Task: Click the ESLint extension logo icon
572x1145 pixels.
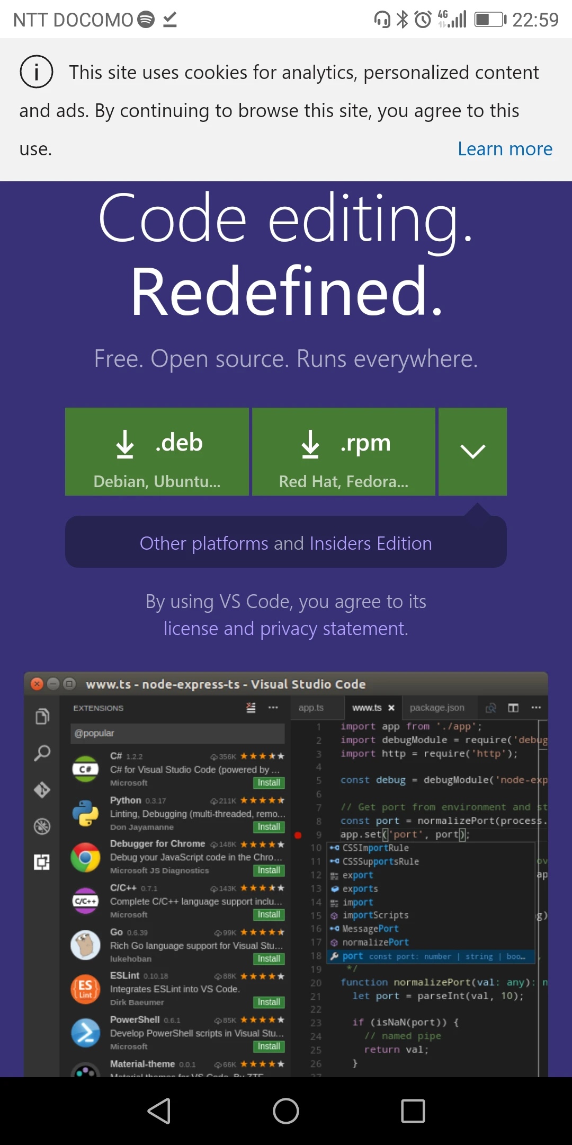Action: [x=85, y=989]
